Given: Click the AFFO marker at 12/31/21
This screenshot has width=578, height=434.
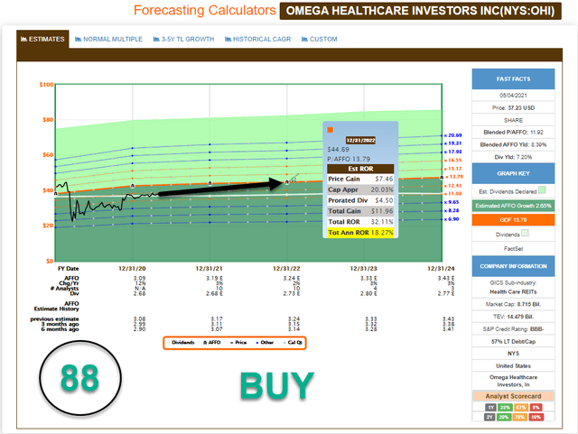Looking at the screenshot, I should pyautogui.click(x=210, y=183).
